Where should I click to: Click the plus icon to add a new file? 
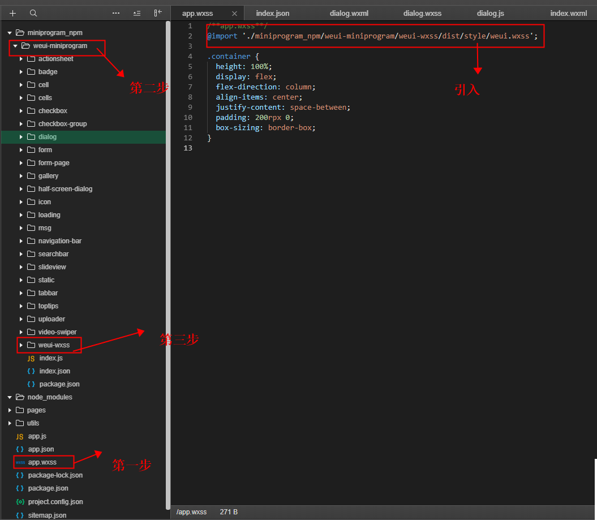coord(12,13)
